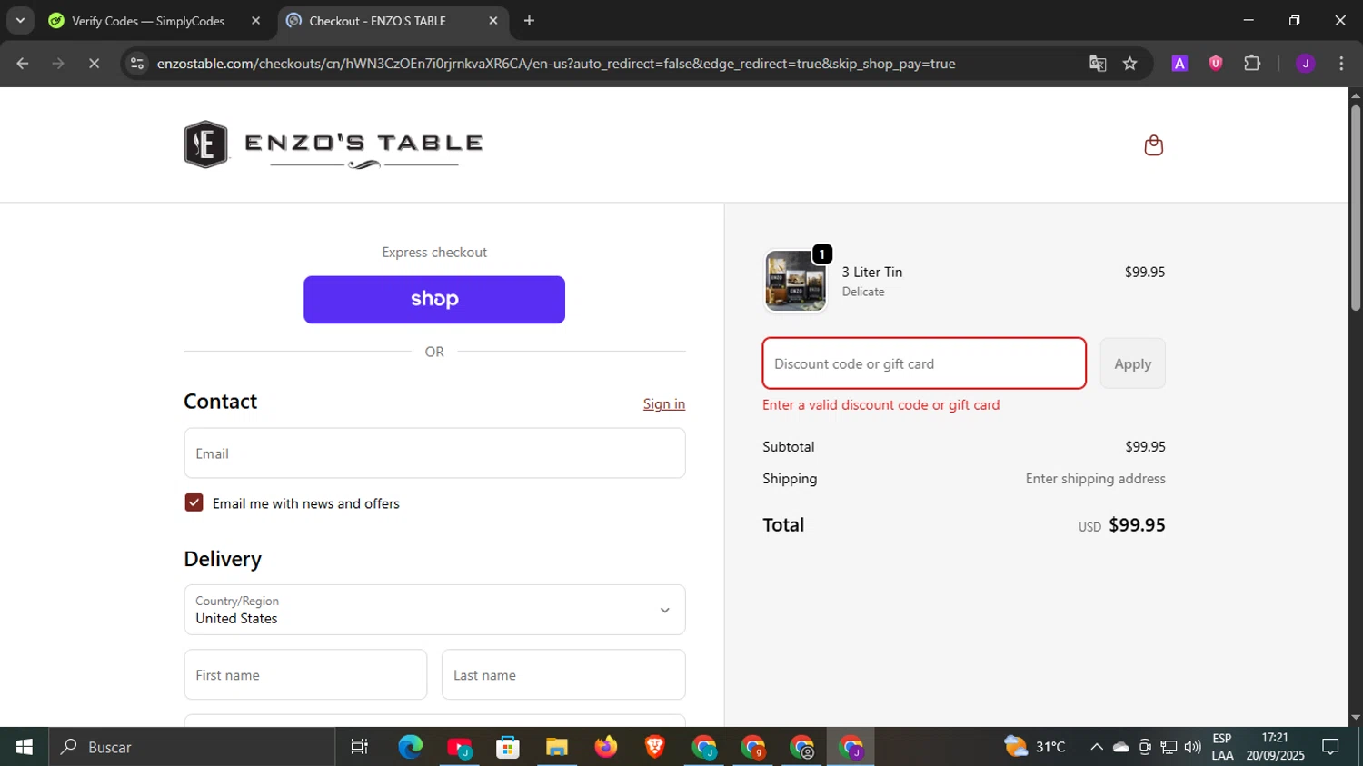Click the 'Enter shipping address' text
This screenshot has width=1363, height=766.
tap(1096, 479)
